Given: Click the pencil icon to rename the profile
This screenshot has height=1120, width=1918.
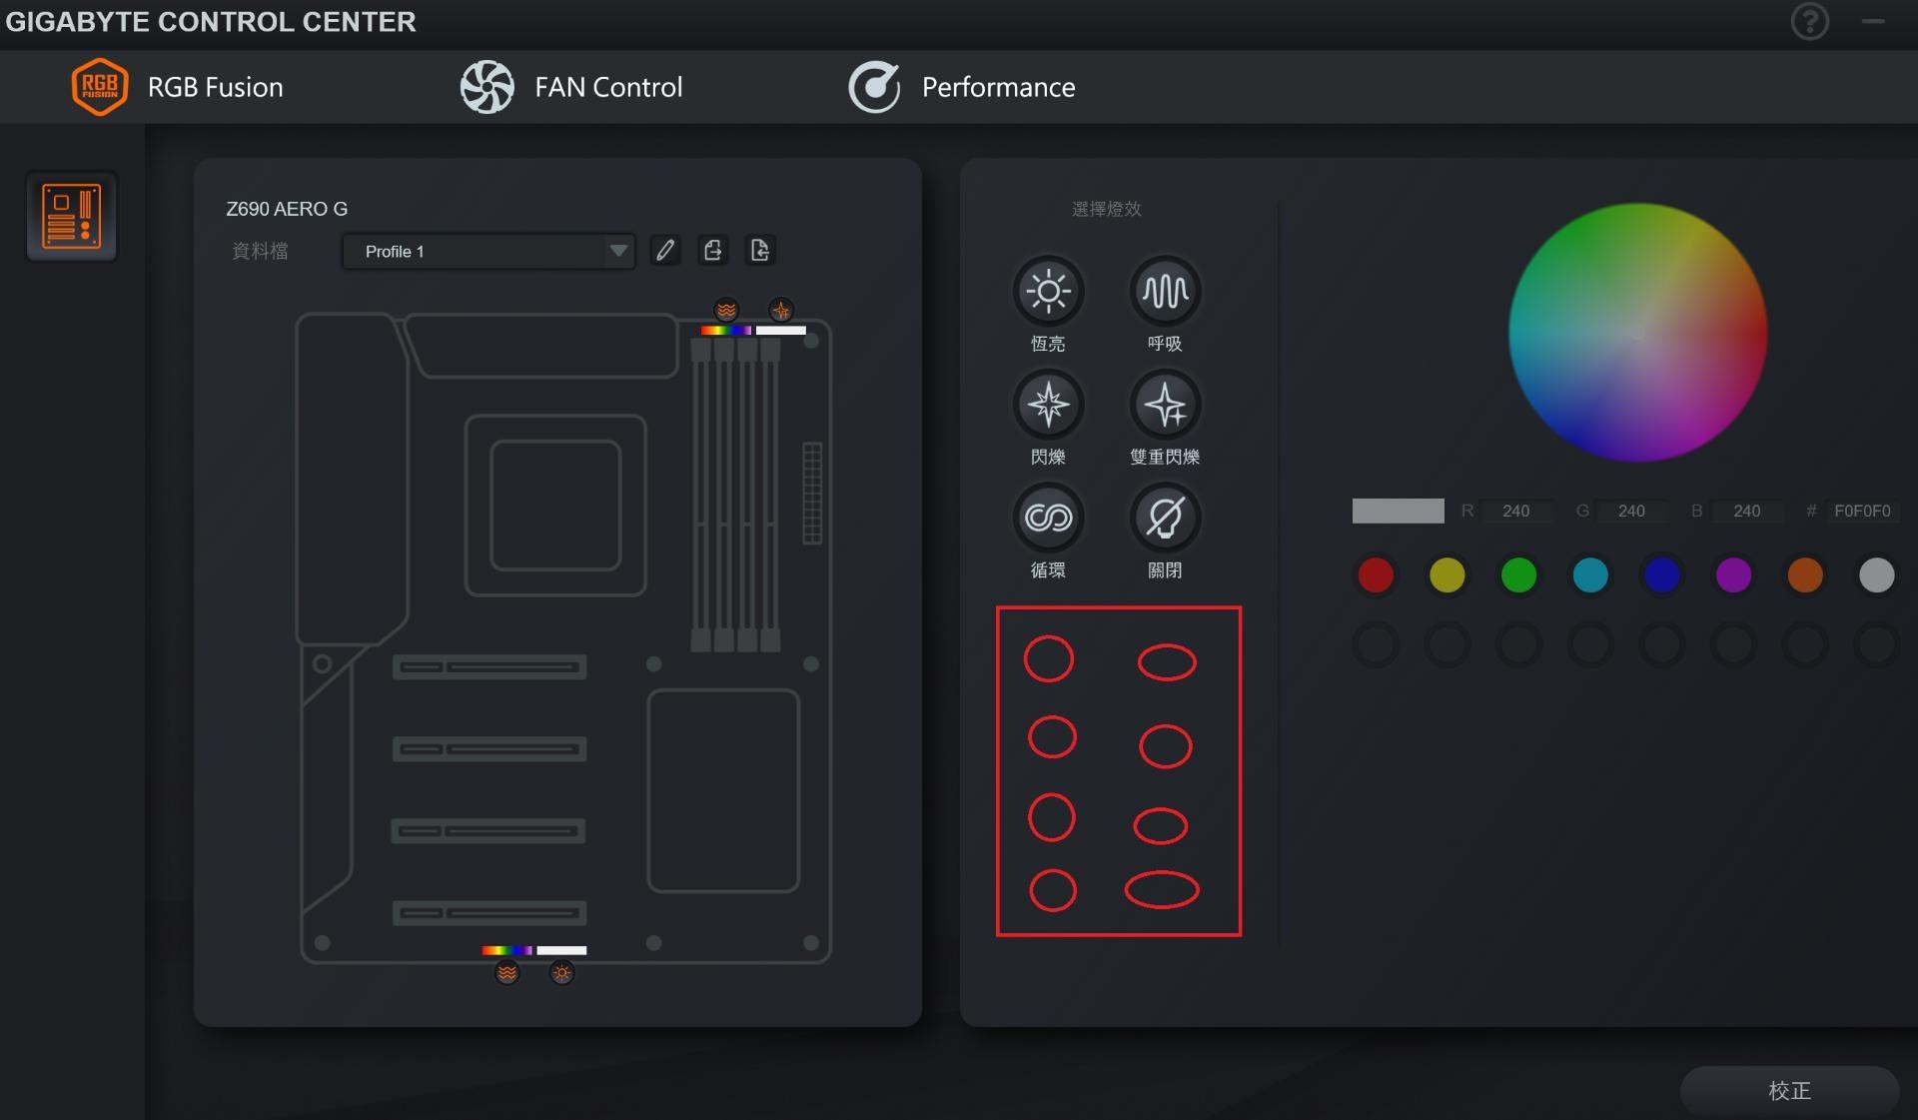Looking at the screenshot, I should click(x=665, y=251).
